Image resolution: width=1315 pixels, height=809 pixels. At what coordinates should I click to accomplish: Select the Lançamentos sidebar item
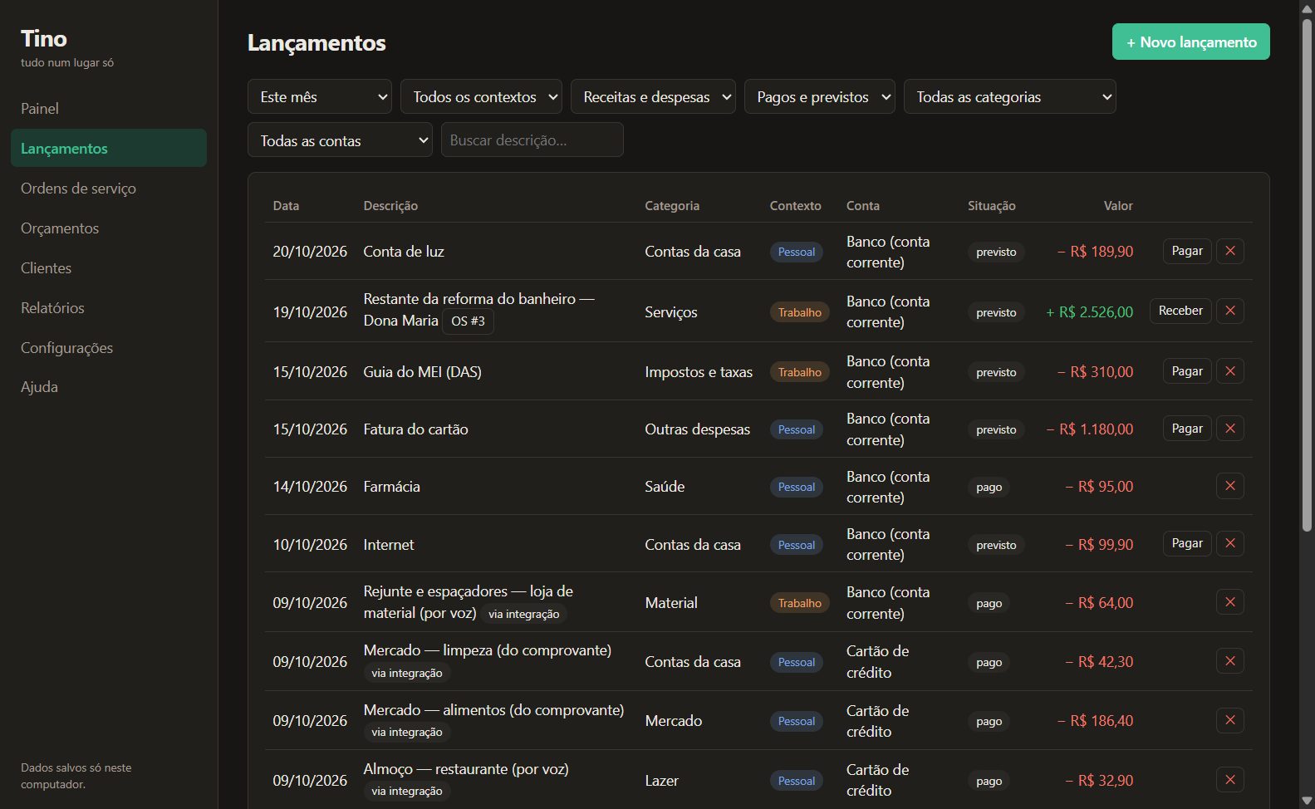click(109, 148)
